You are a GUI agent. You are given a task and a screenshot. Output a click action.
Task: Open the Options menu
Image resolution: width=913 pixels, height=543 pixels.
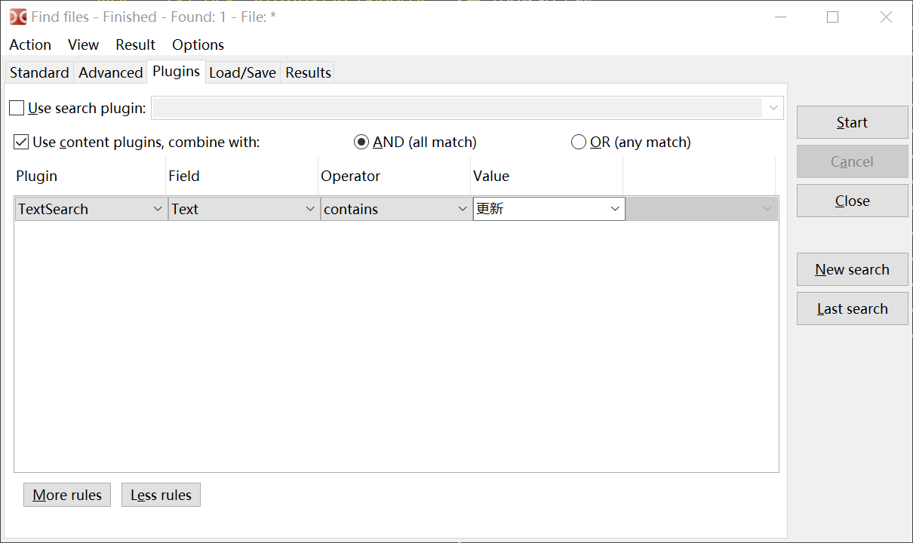point(198,44)
